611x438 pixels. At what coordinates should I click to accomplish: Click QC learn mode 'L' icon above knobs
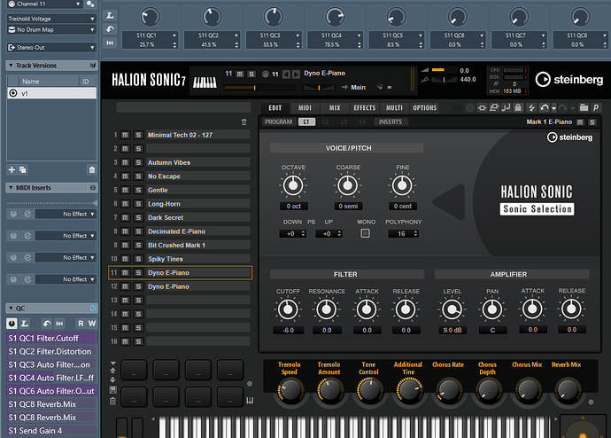110,15
